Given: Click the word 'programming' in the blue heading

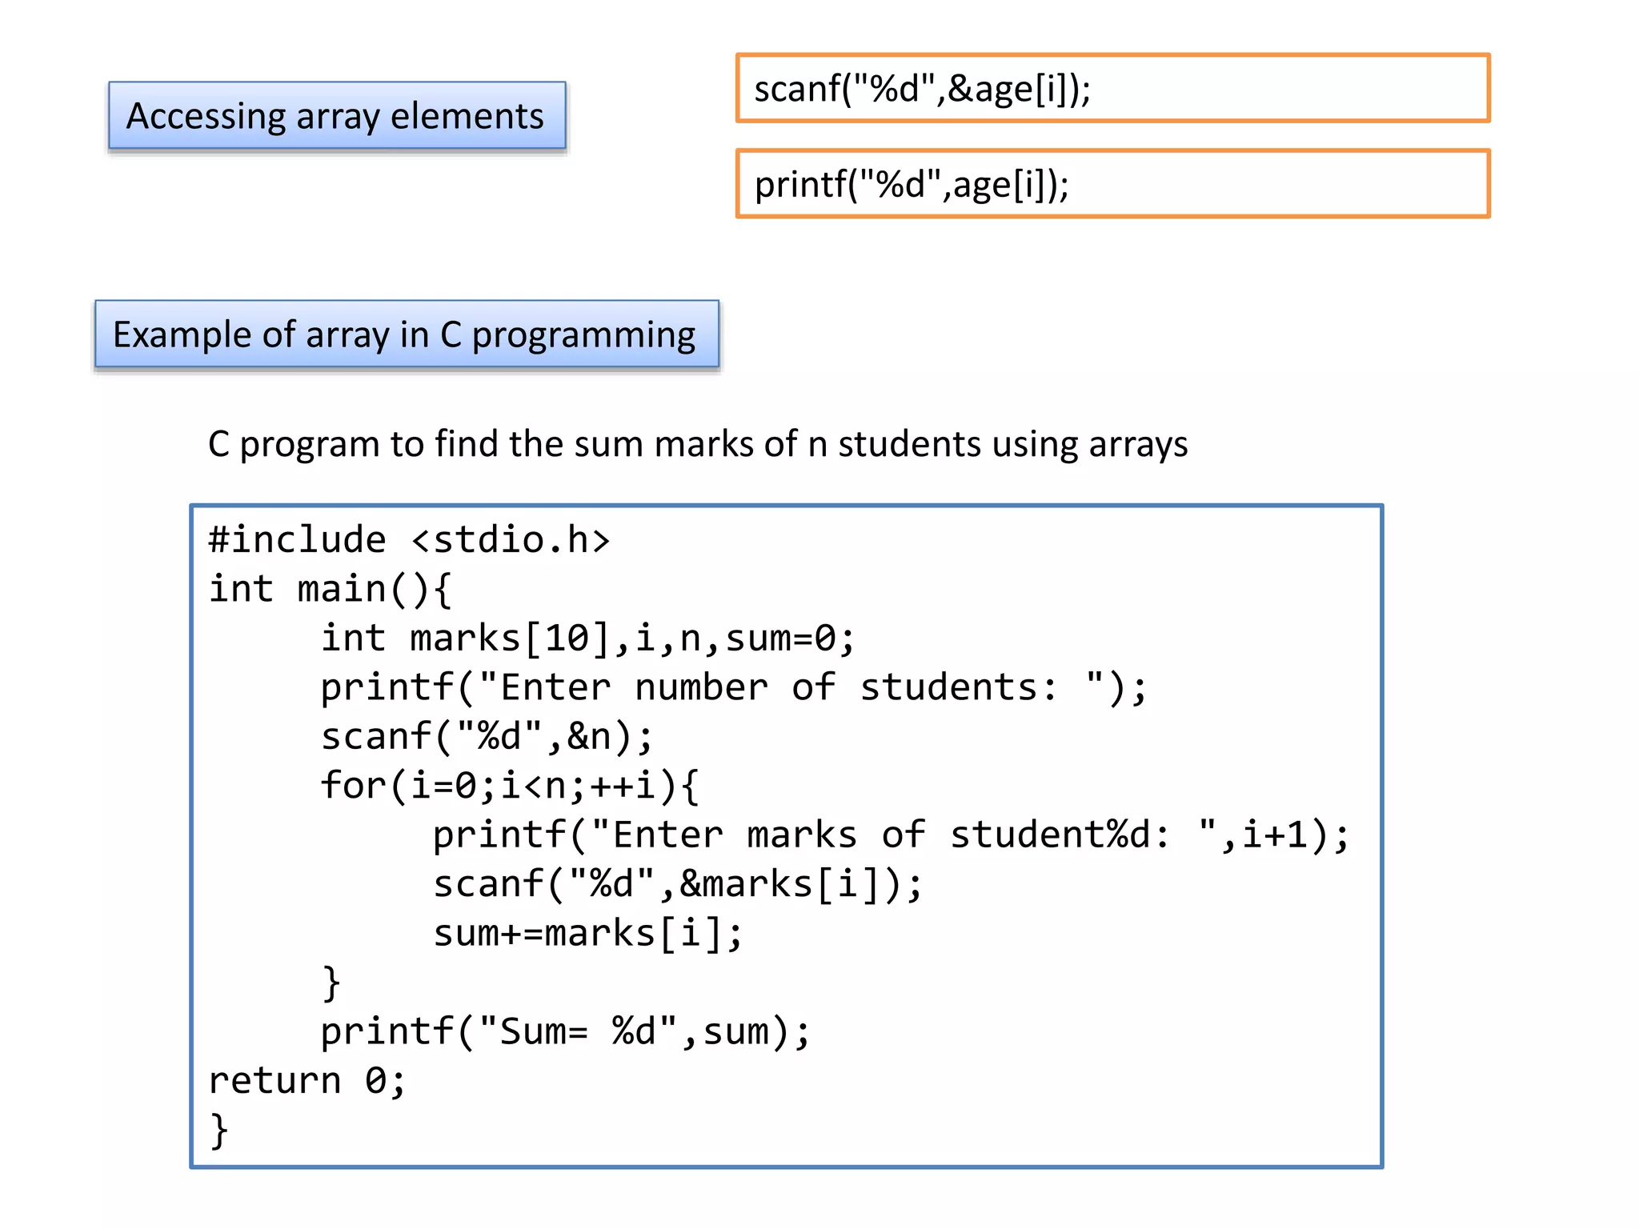Looking at the screenshot, I should click(x=583, y=336).
